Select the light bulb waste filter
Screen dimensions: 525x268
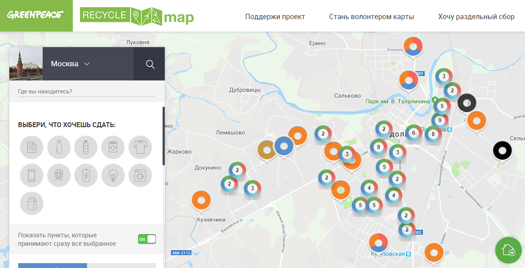(113, 176)
